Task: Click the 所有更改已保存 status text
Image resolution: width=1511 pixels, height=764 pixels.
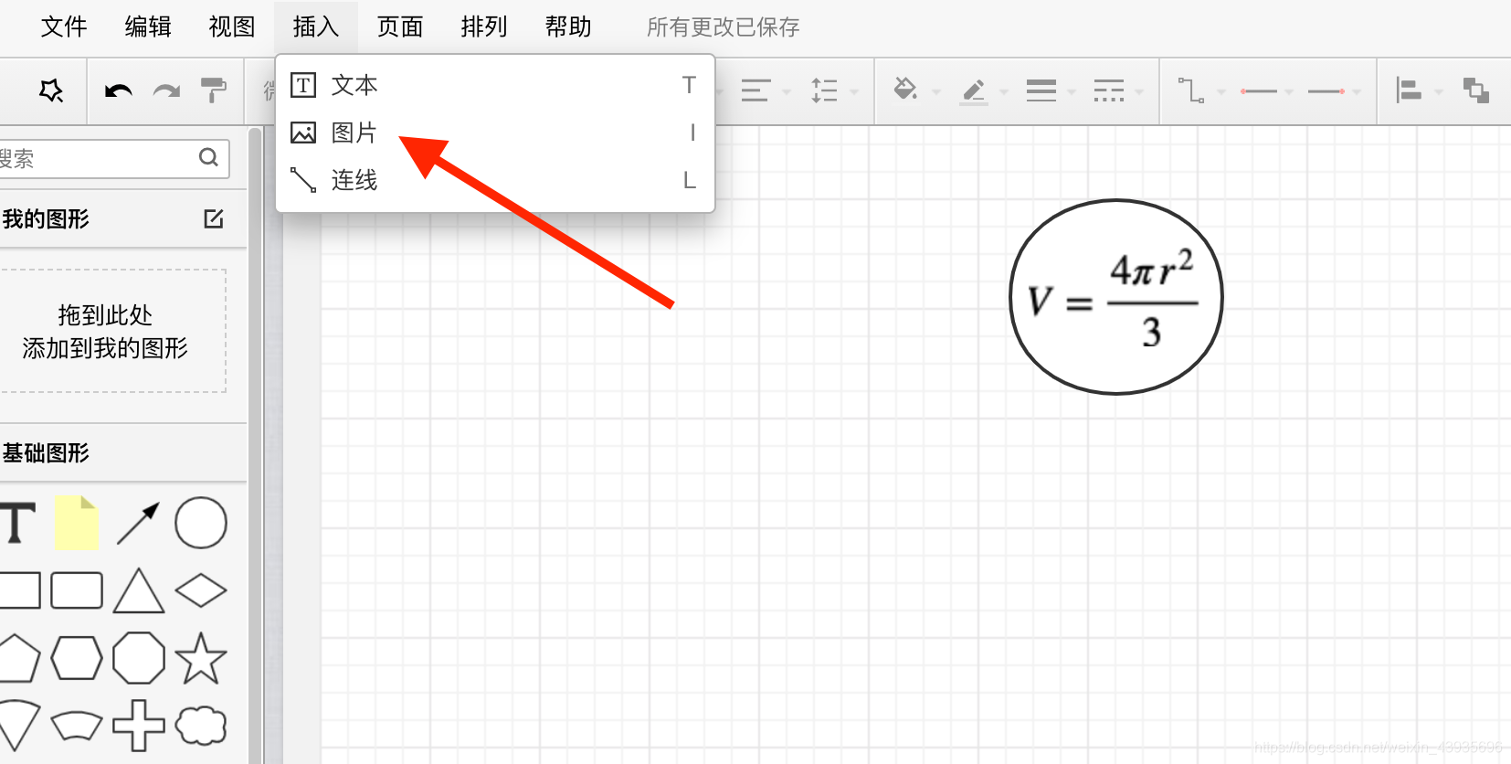Action: (x=724, y=27)
